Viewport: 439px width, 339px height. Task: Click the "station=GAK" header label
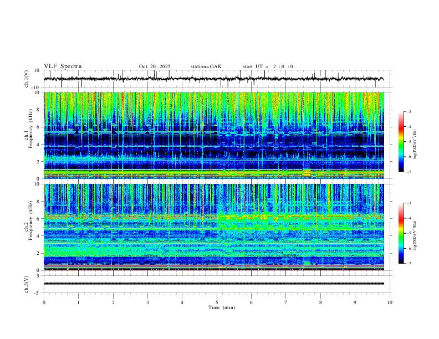[206, 66]
